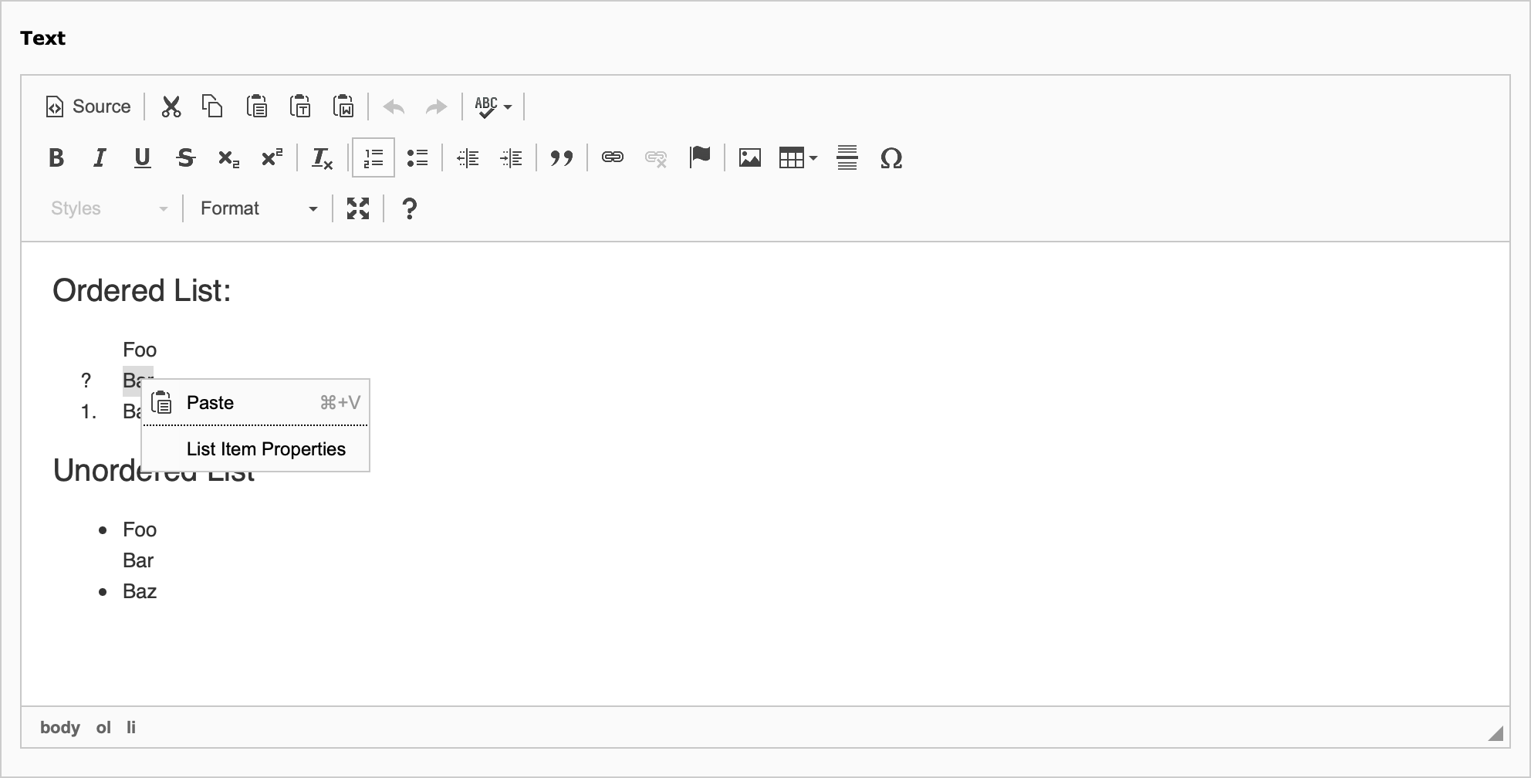
Task: Toggle underline formatting
Action: (143, 158)
